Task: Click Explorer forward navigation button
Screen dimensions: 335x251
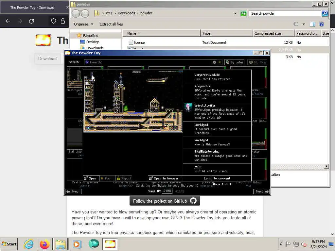Action: point(85,13)
